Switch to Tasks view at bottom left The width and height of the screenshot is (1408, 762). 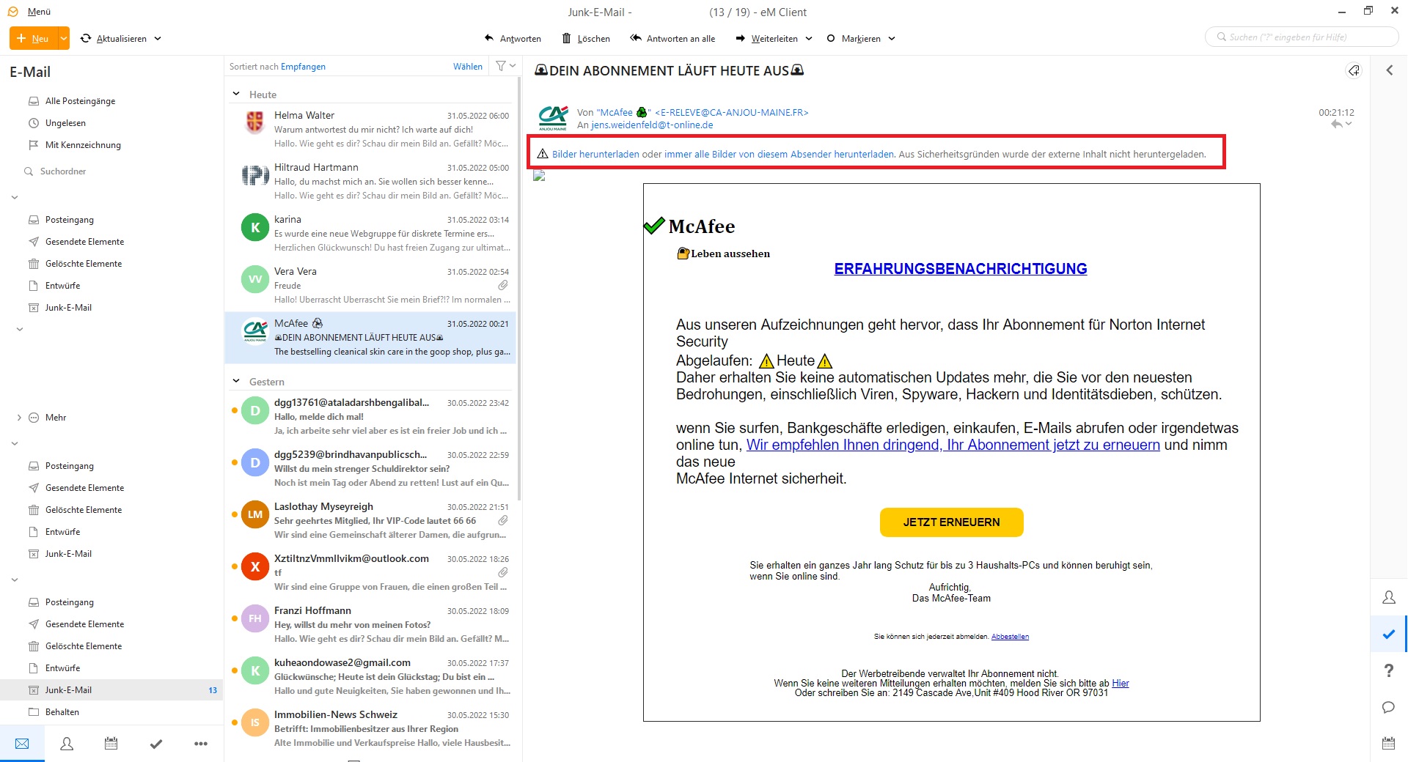coord(155,744)
